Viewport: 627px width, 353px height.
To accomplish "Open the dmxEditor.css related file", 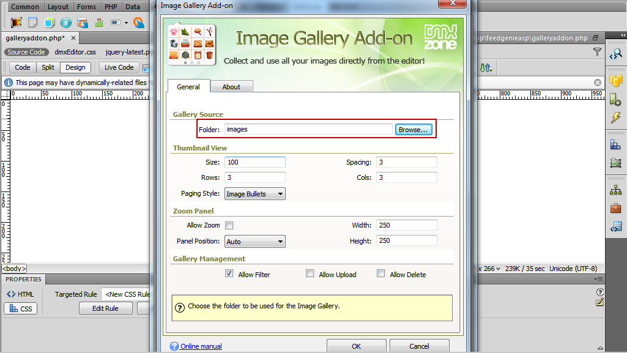I will (x=75, y=52).
